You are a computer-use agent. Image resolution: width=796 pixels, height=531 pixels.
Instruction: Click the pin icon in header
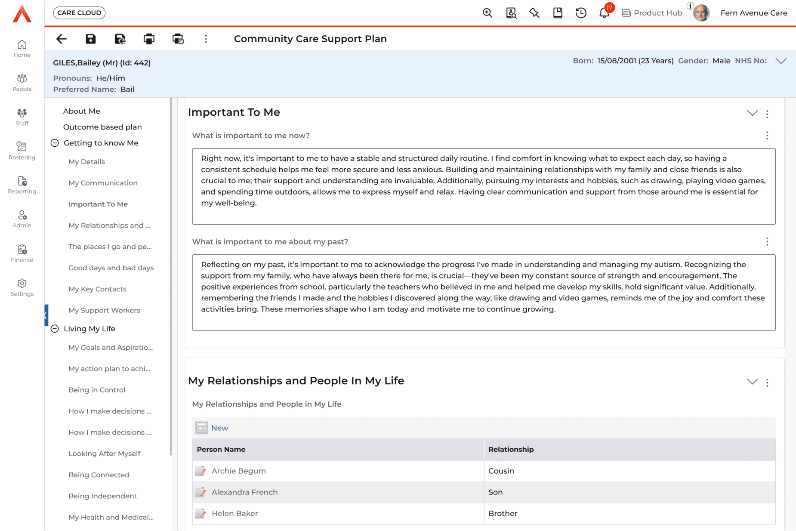pos(534,13)
